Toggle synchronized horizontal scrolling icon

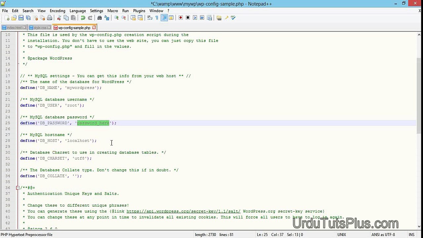[x=140, y=18]
